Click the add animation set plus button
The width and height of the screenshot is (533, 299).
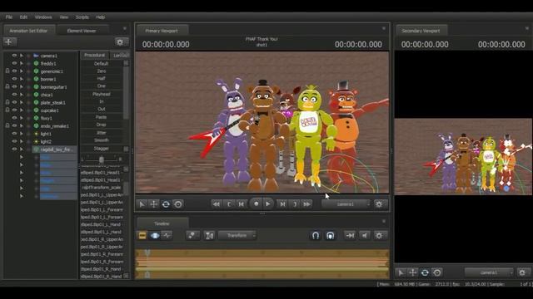9,42
